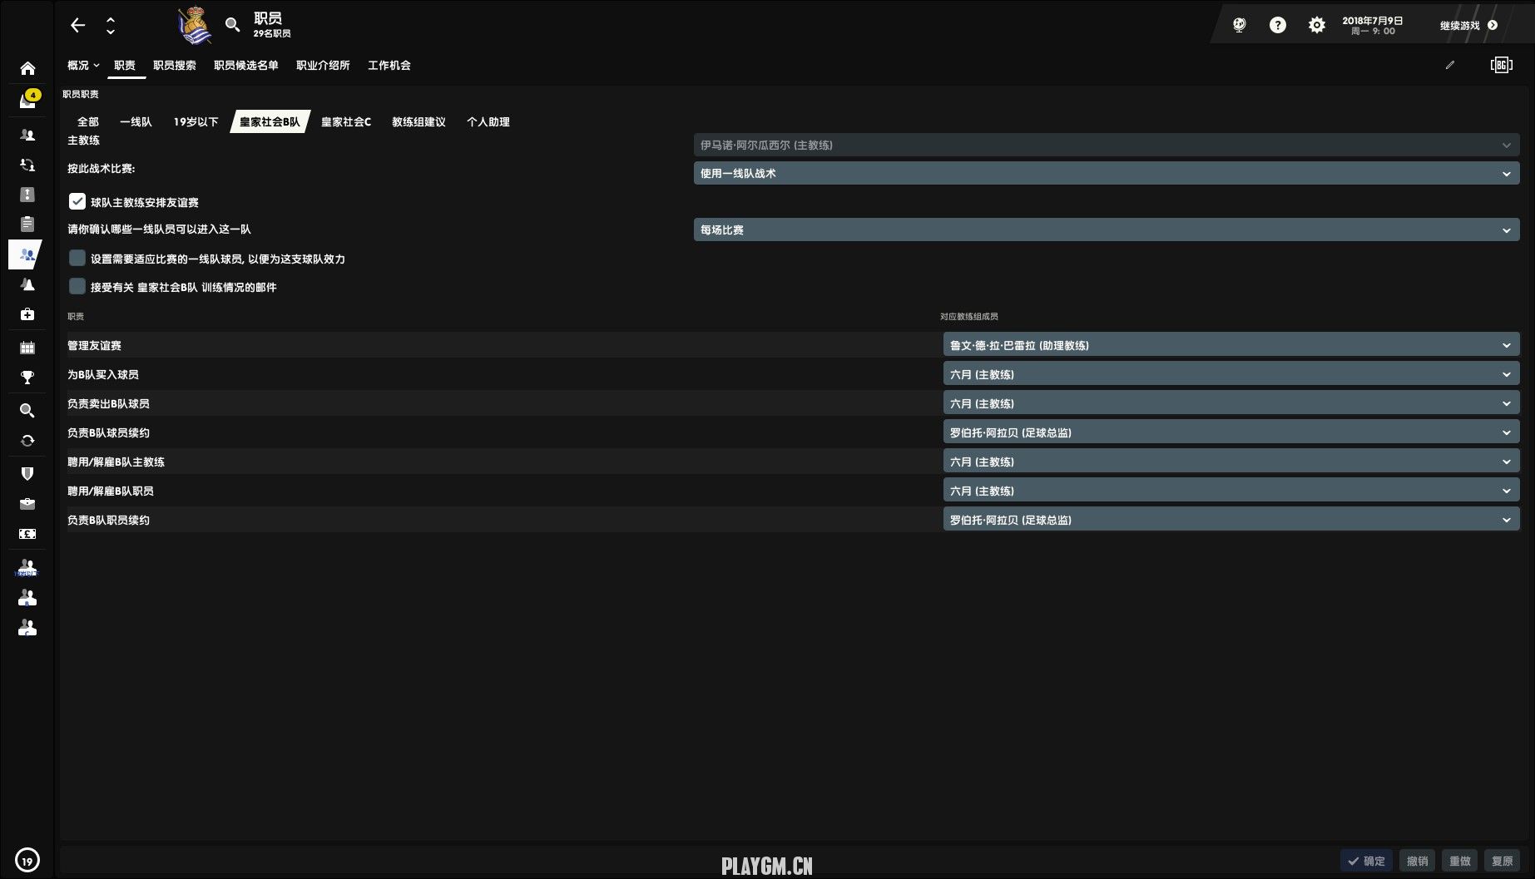
Task: Open the 每场比赛 dropdown
Action: (x=1106, y=230)
